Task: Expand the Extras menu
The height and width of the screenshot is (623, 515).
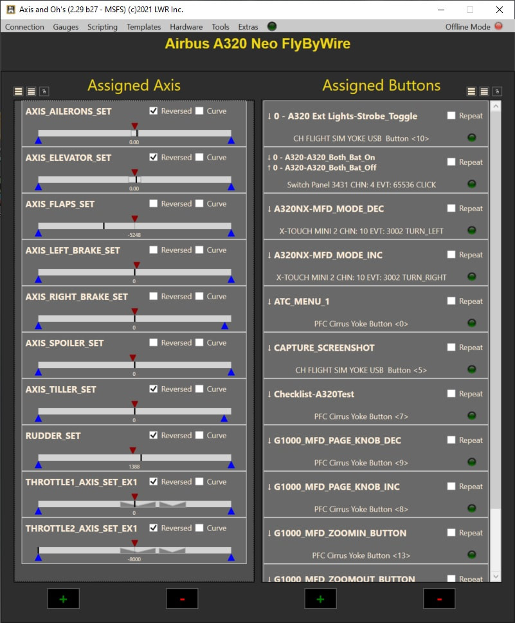Action: point(248,27)
